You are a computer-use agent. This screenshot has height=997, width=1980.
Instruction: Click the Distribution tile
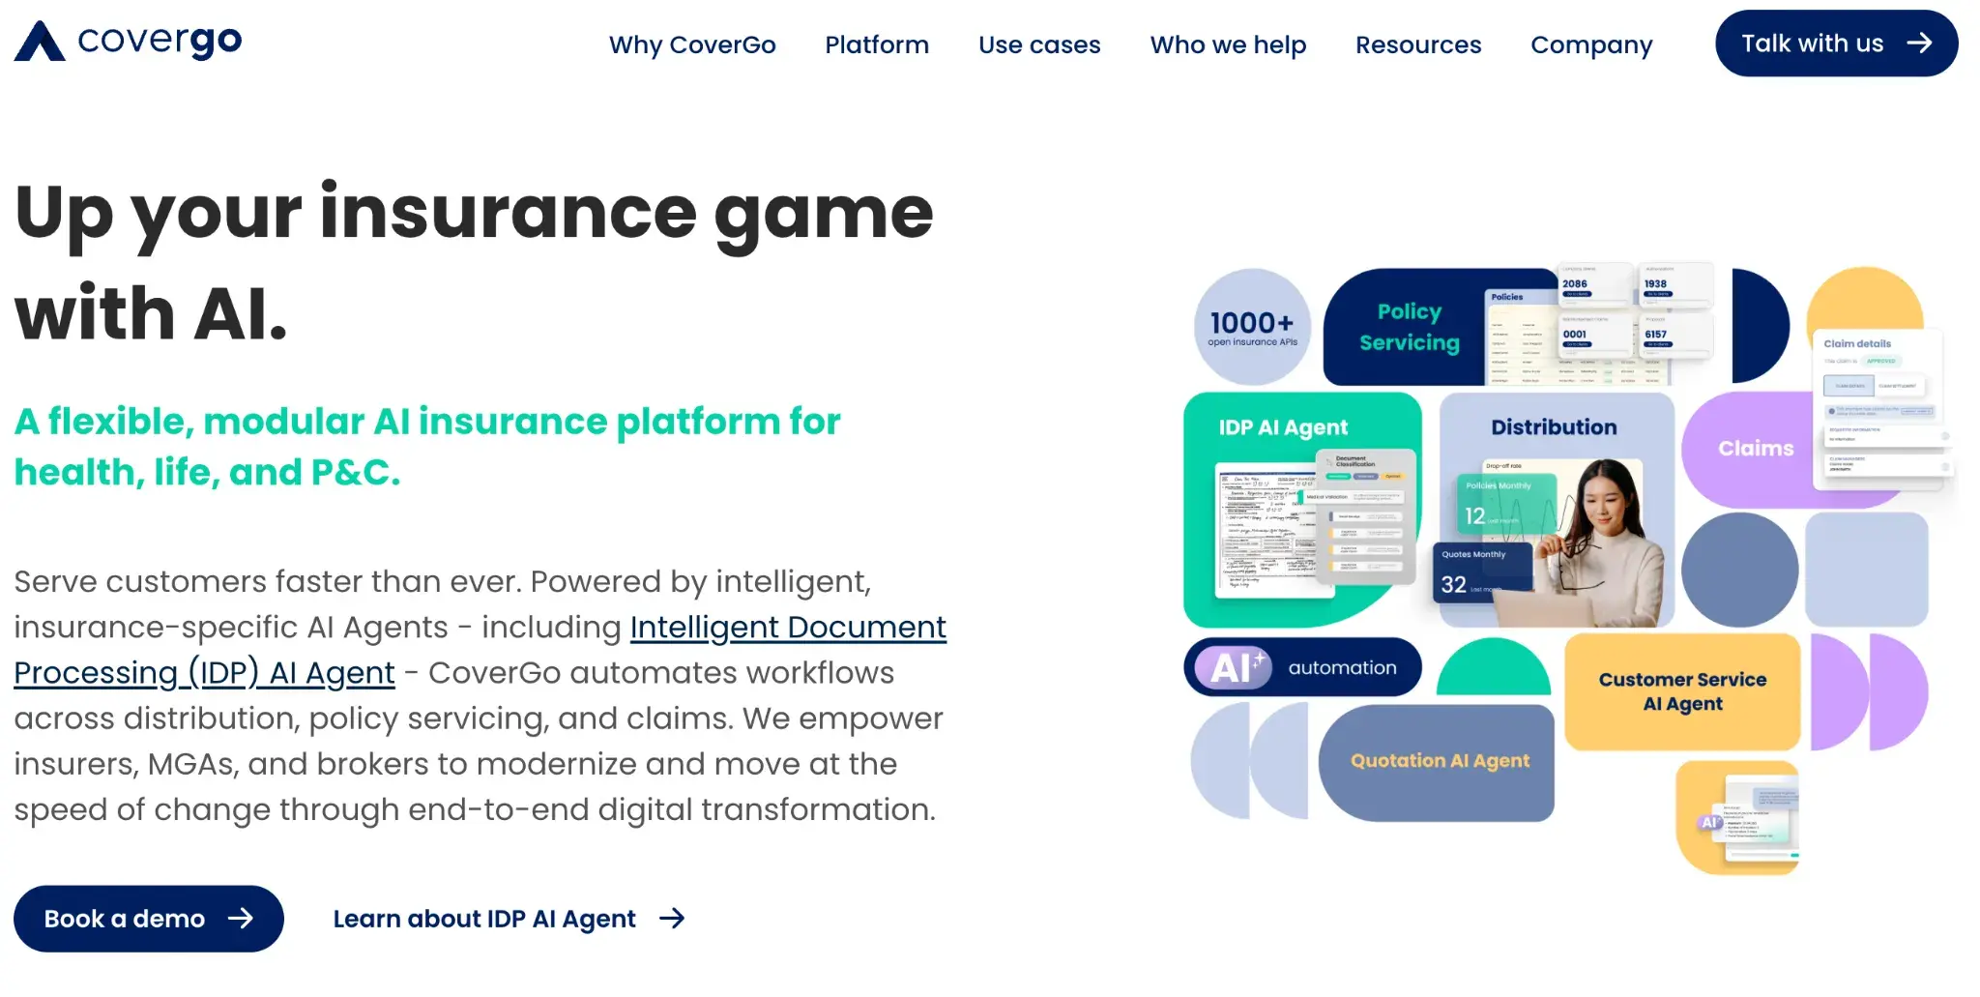click(1554, 426)
